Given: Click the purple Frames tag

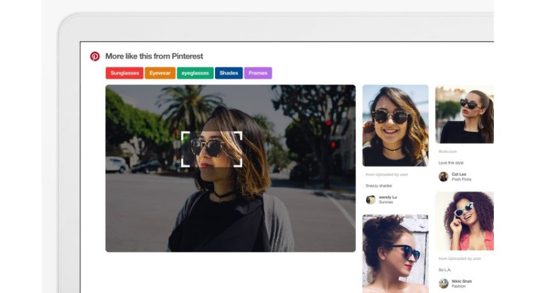Looking at the screenshot, I should coord(258,73).
